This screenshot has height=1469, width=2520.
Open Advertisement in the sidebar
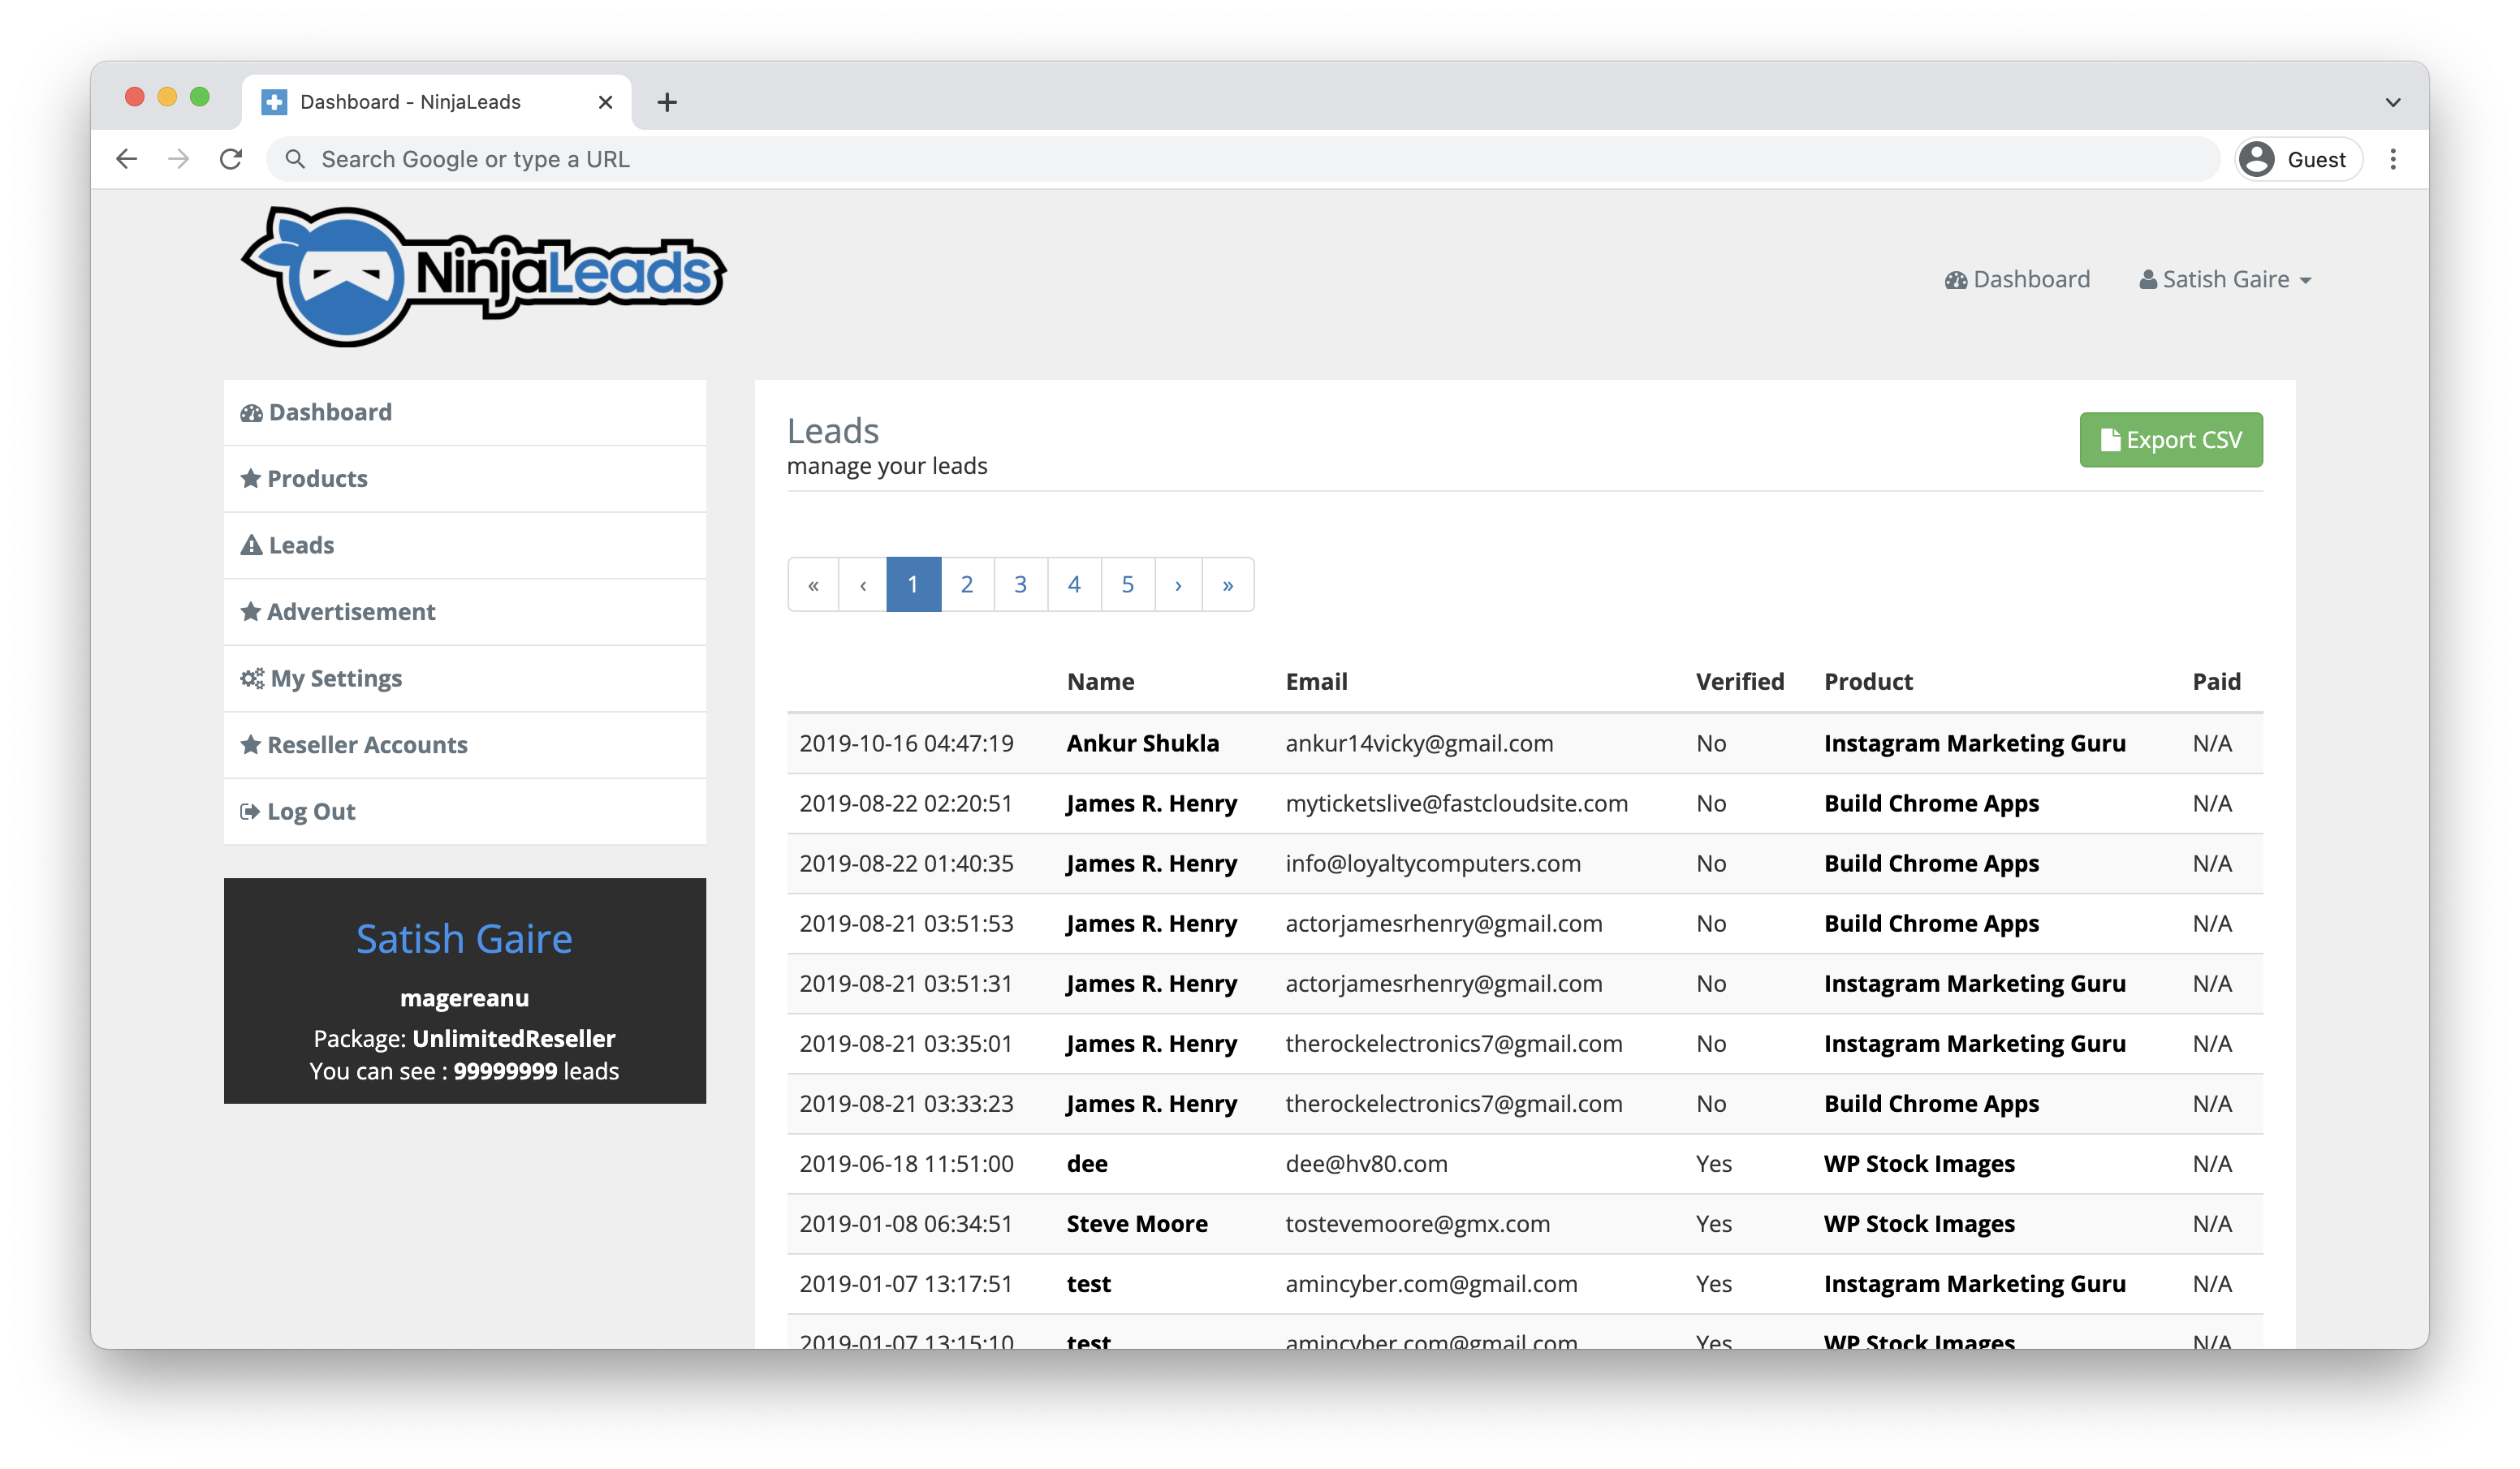click(465, 612)
